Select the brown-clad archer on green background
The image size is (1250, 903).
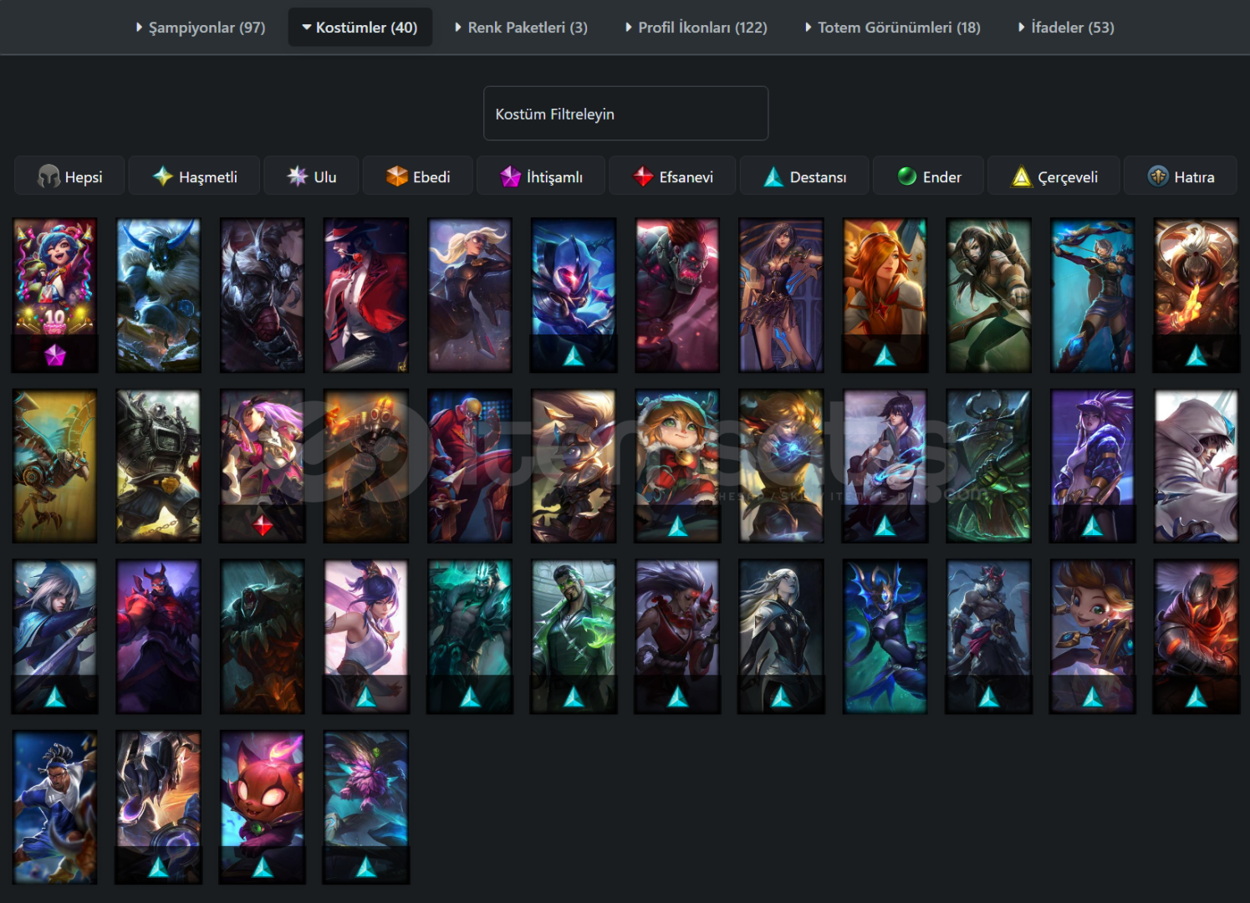pyautogui.click(x=988, y=295)
